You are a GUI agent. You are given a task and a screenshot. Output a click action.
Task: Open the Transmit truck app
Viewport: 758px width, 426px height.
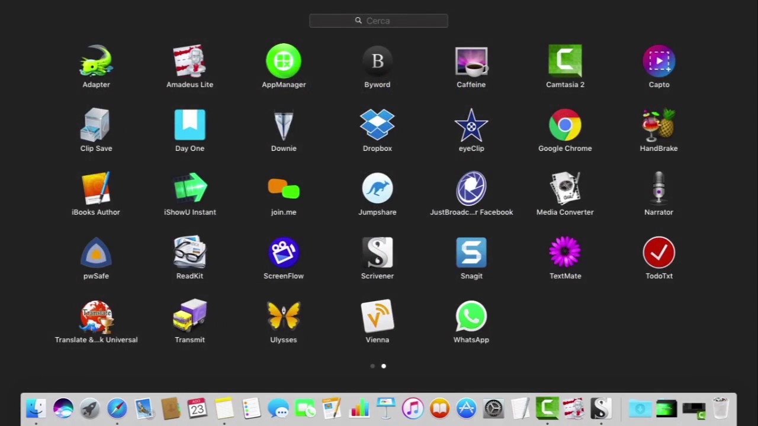pos(189,317)
